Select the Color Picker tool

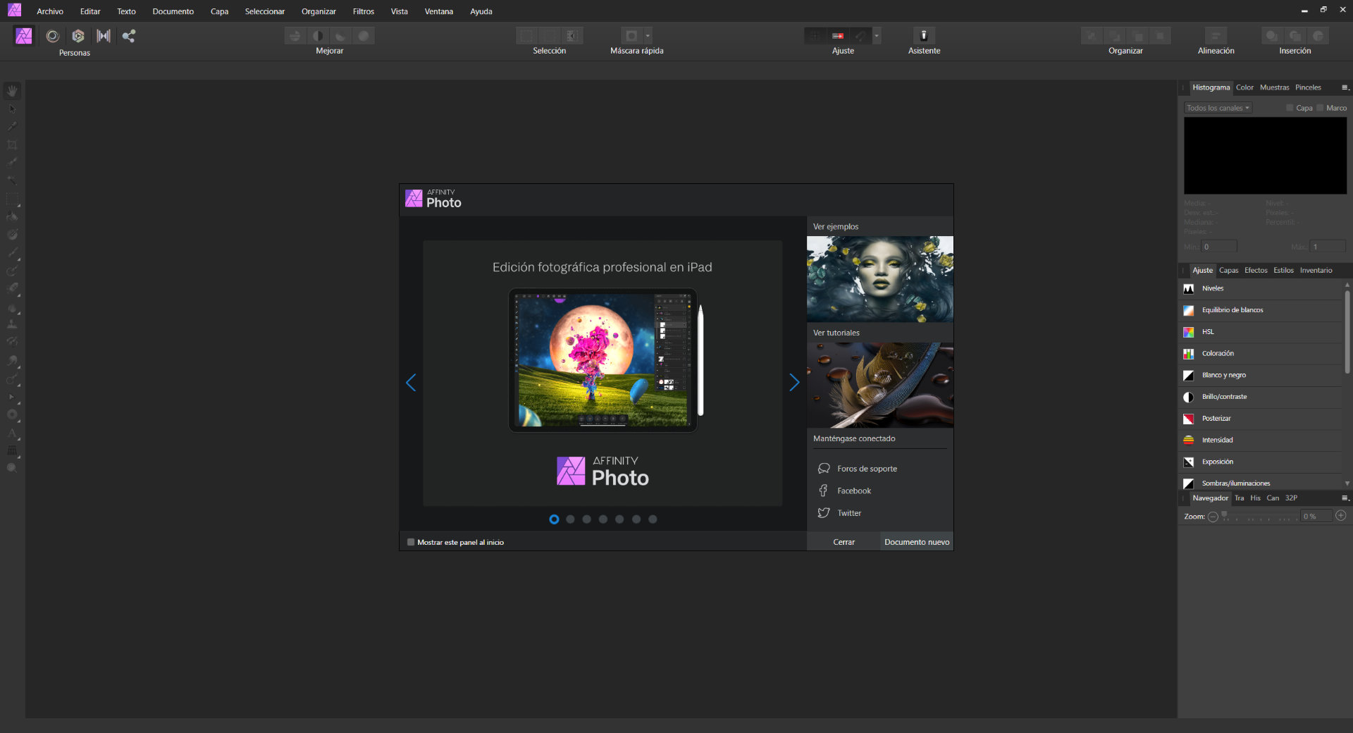point(12,127)
